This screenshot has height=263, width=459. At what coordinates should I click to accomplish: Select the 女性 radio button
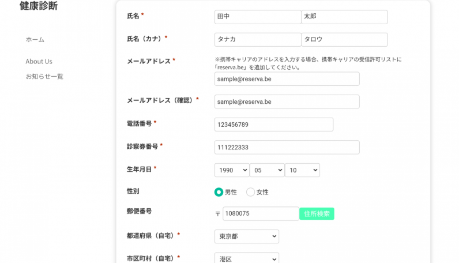pyautogui.click(x=250, y=192)
